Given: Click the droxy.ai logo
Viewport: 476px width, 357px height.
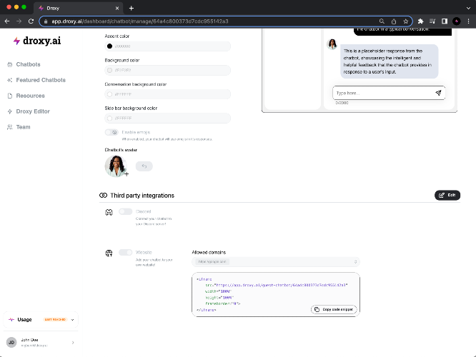Looking at the screenshot, I should pyautogui.click(x=37, y=41).
